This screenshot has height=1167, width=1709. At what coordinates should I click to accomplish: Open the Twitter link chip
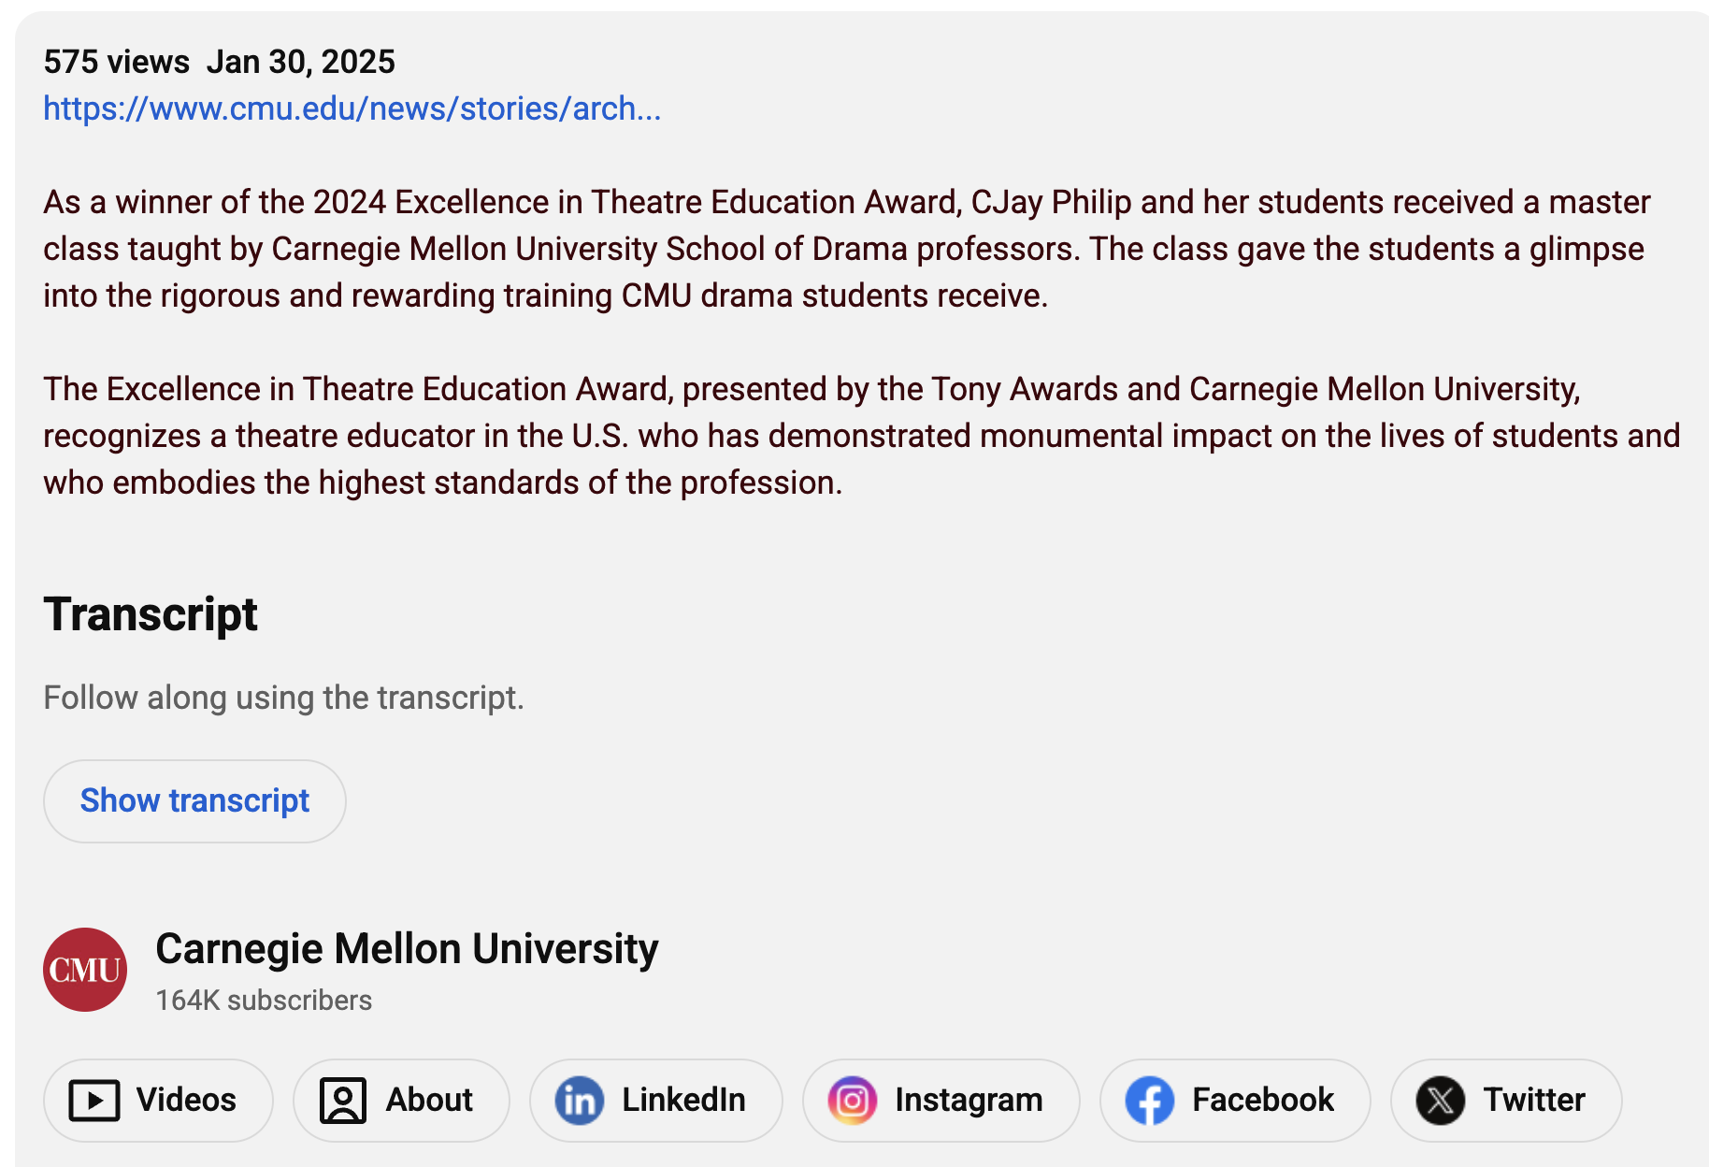pyautogui.click(x=1506, y=1100)
